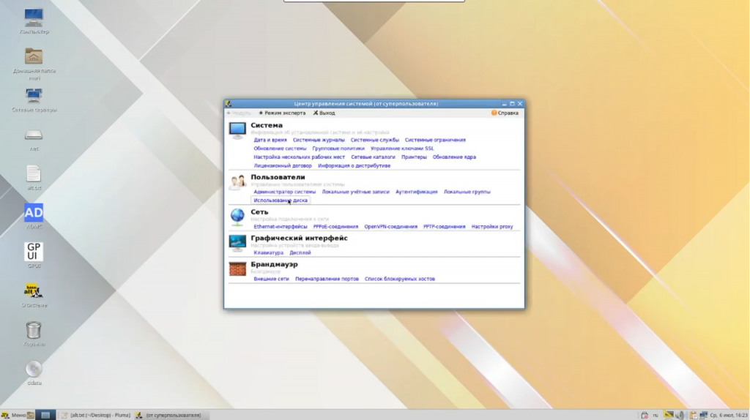Open the Принтеры module
750x420 pixels.
click(414, 157)
